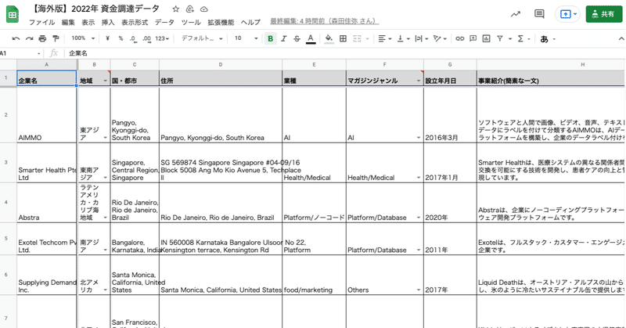Toggle strikethrough formatting
This screenshot has height=328, width=626.
coord(297,39)
